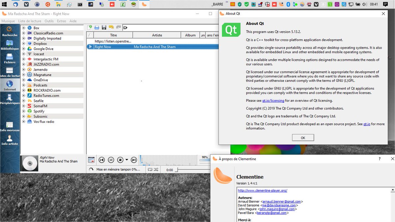Expand the Digitally Imported node
395x222 pixels.
[24, 38]
